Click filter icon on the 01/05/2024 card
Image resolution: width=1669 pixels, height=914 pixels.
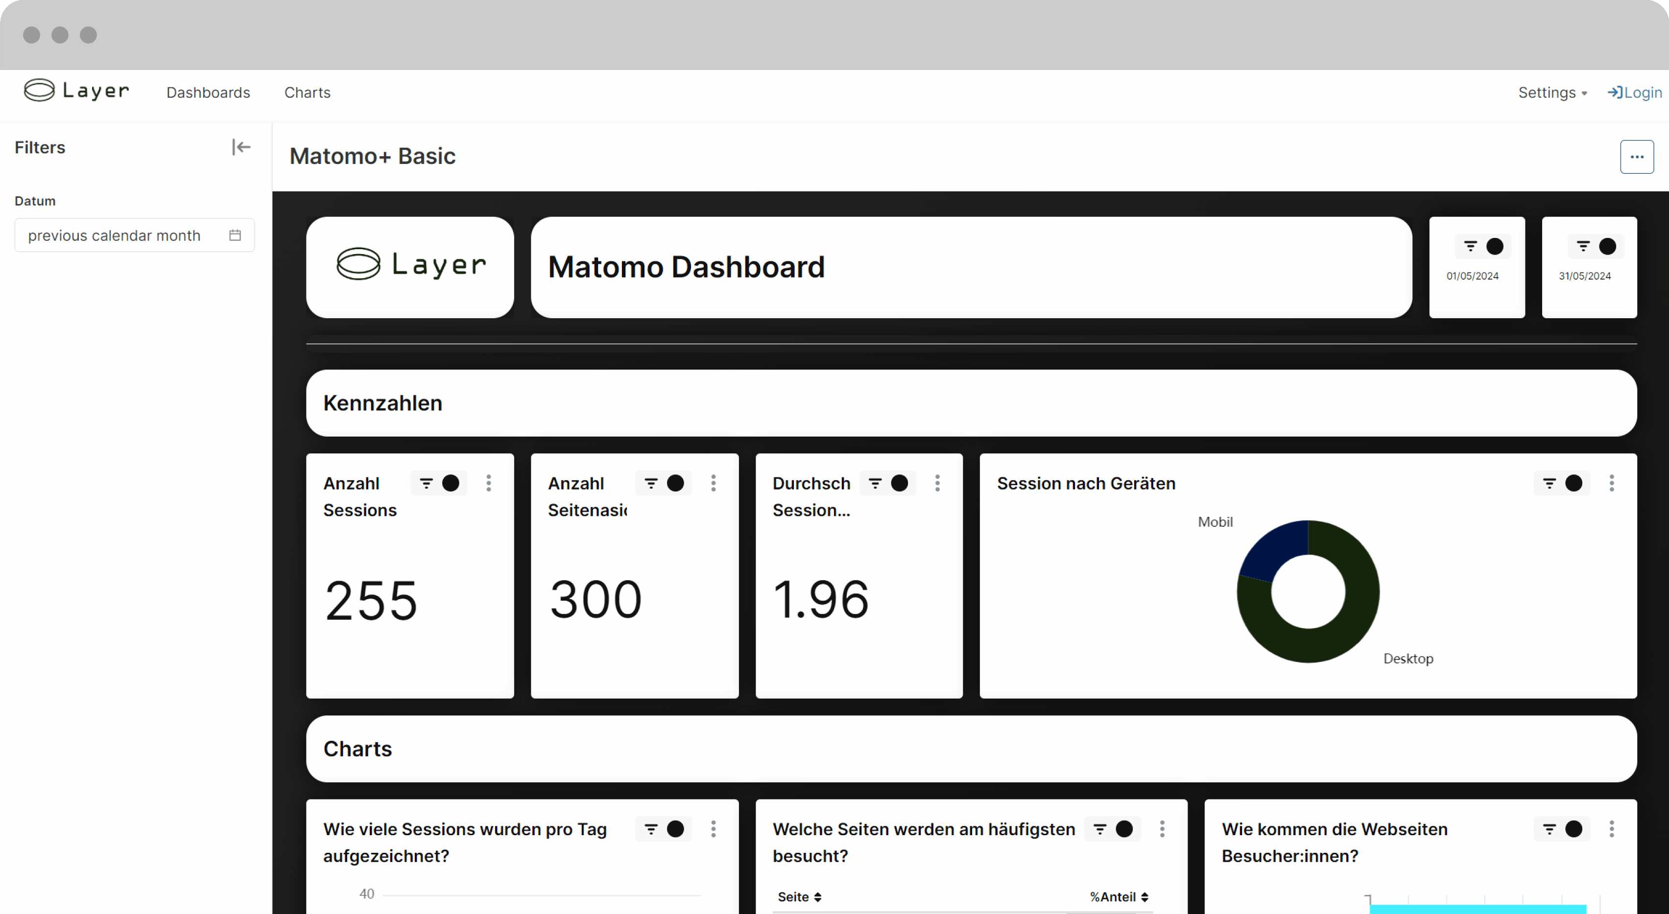point(1471,246)
